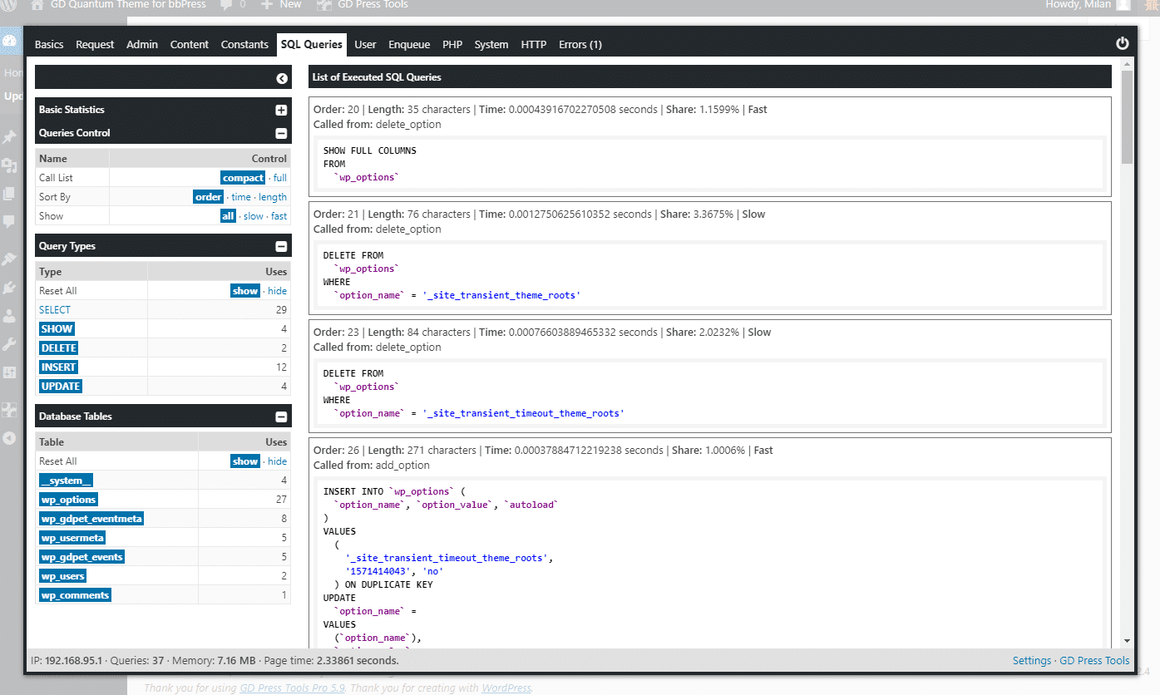The image size is (1160, 695).
Task: Open the HTTP tab
Action: pyautogui.click(x=534, y=44)
